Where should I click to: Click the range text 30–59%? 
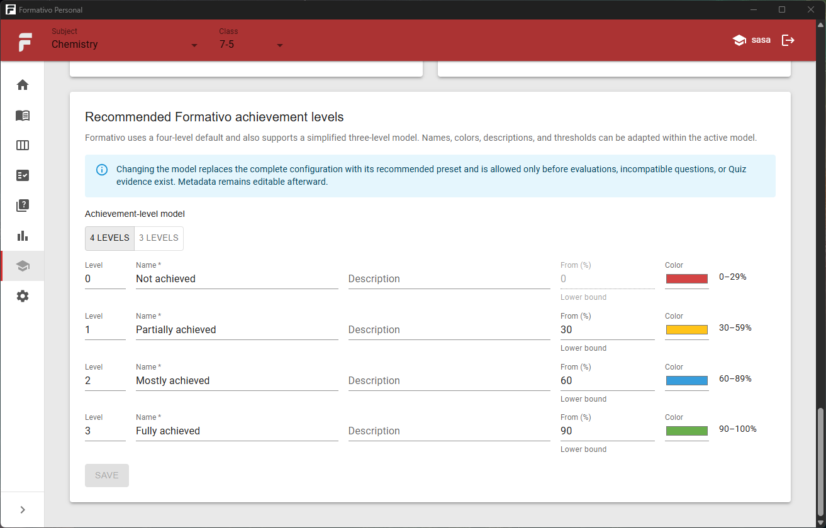pos(735,327)
